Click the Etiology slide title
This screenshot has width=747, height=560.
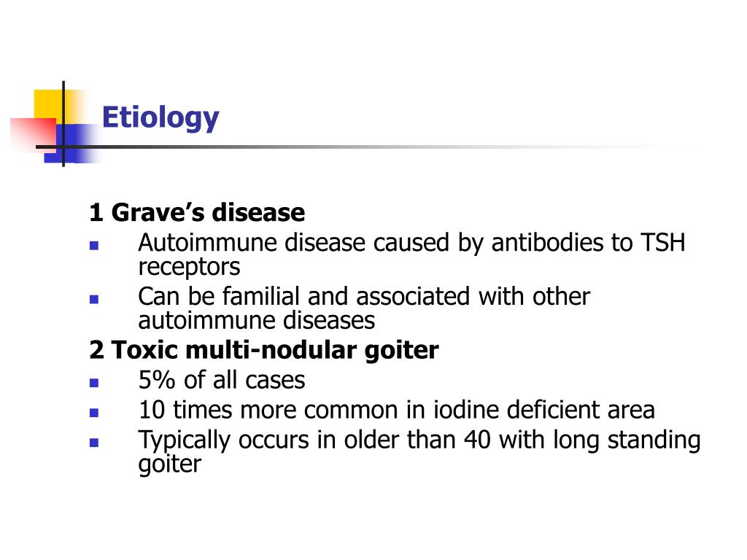[x=160, y=117]
